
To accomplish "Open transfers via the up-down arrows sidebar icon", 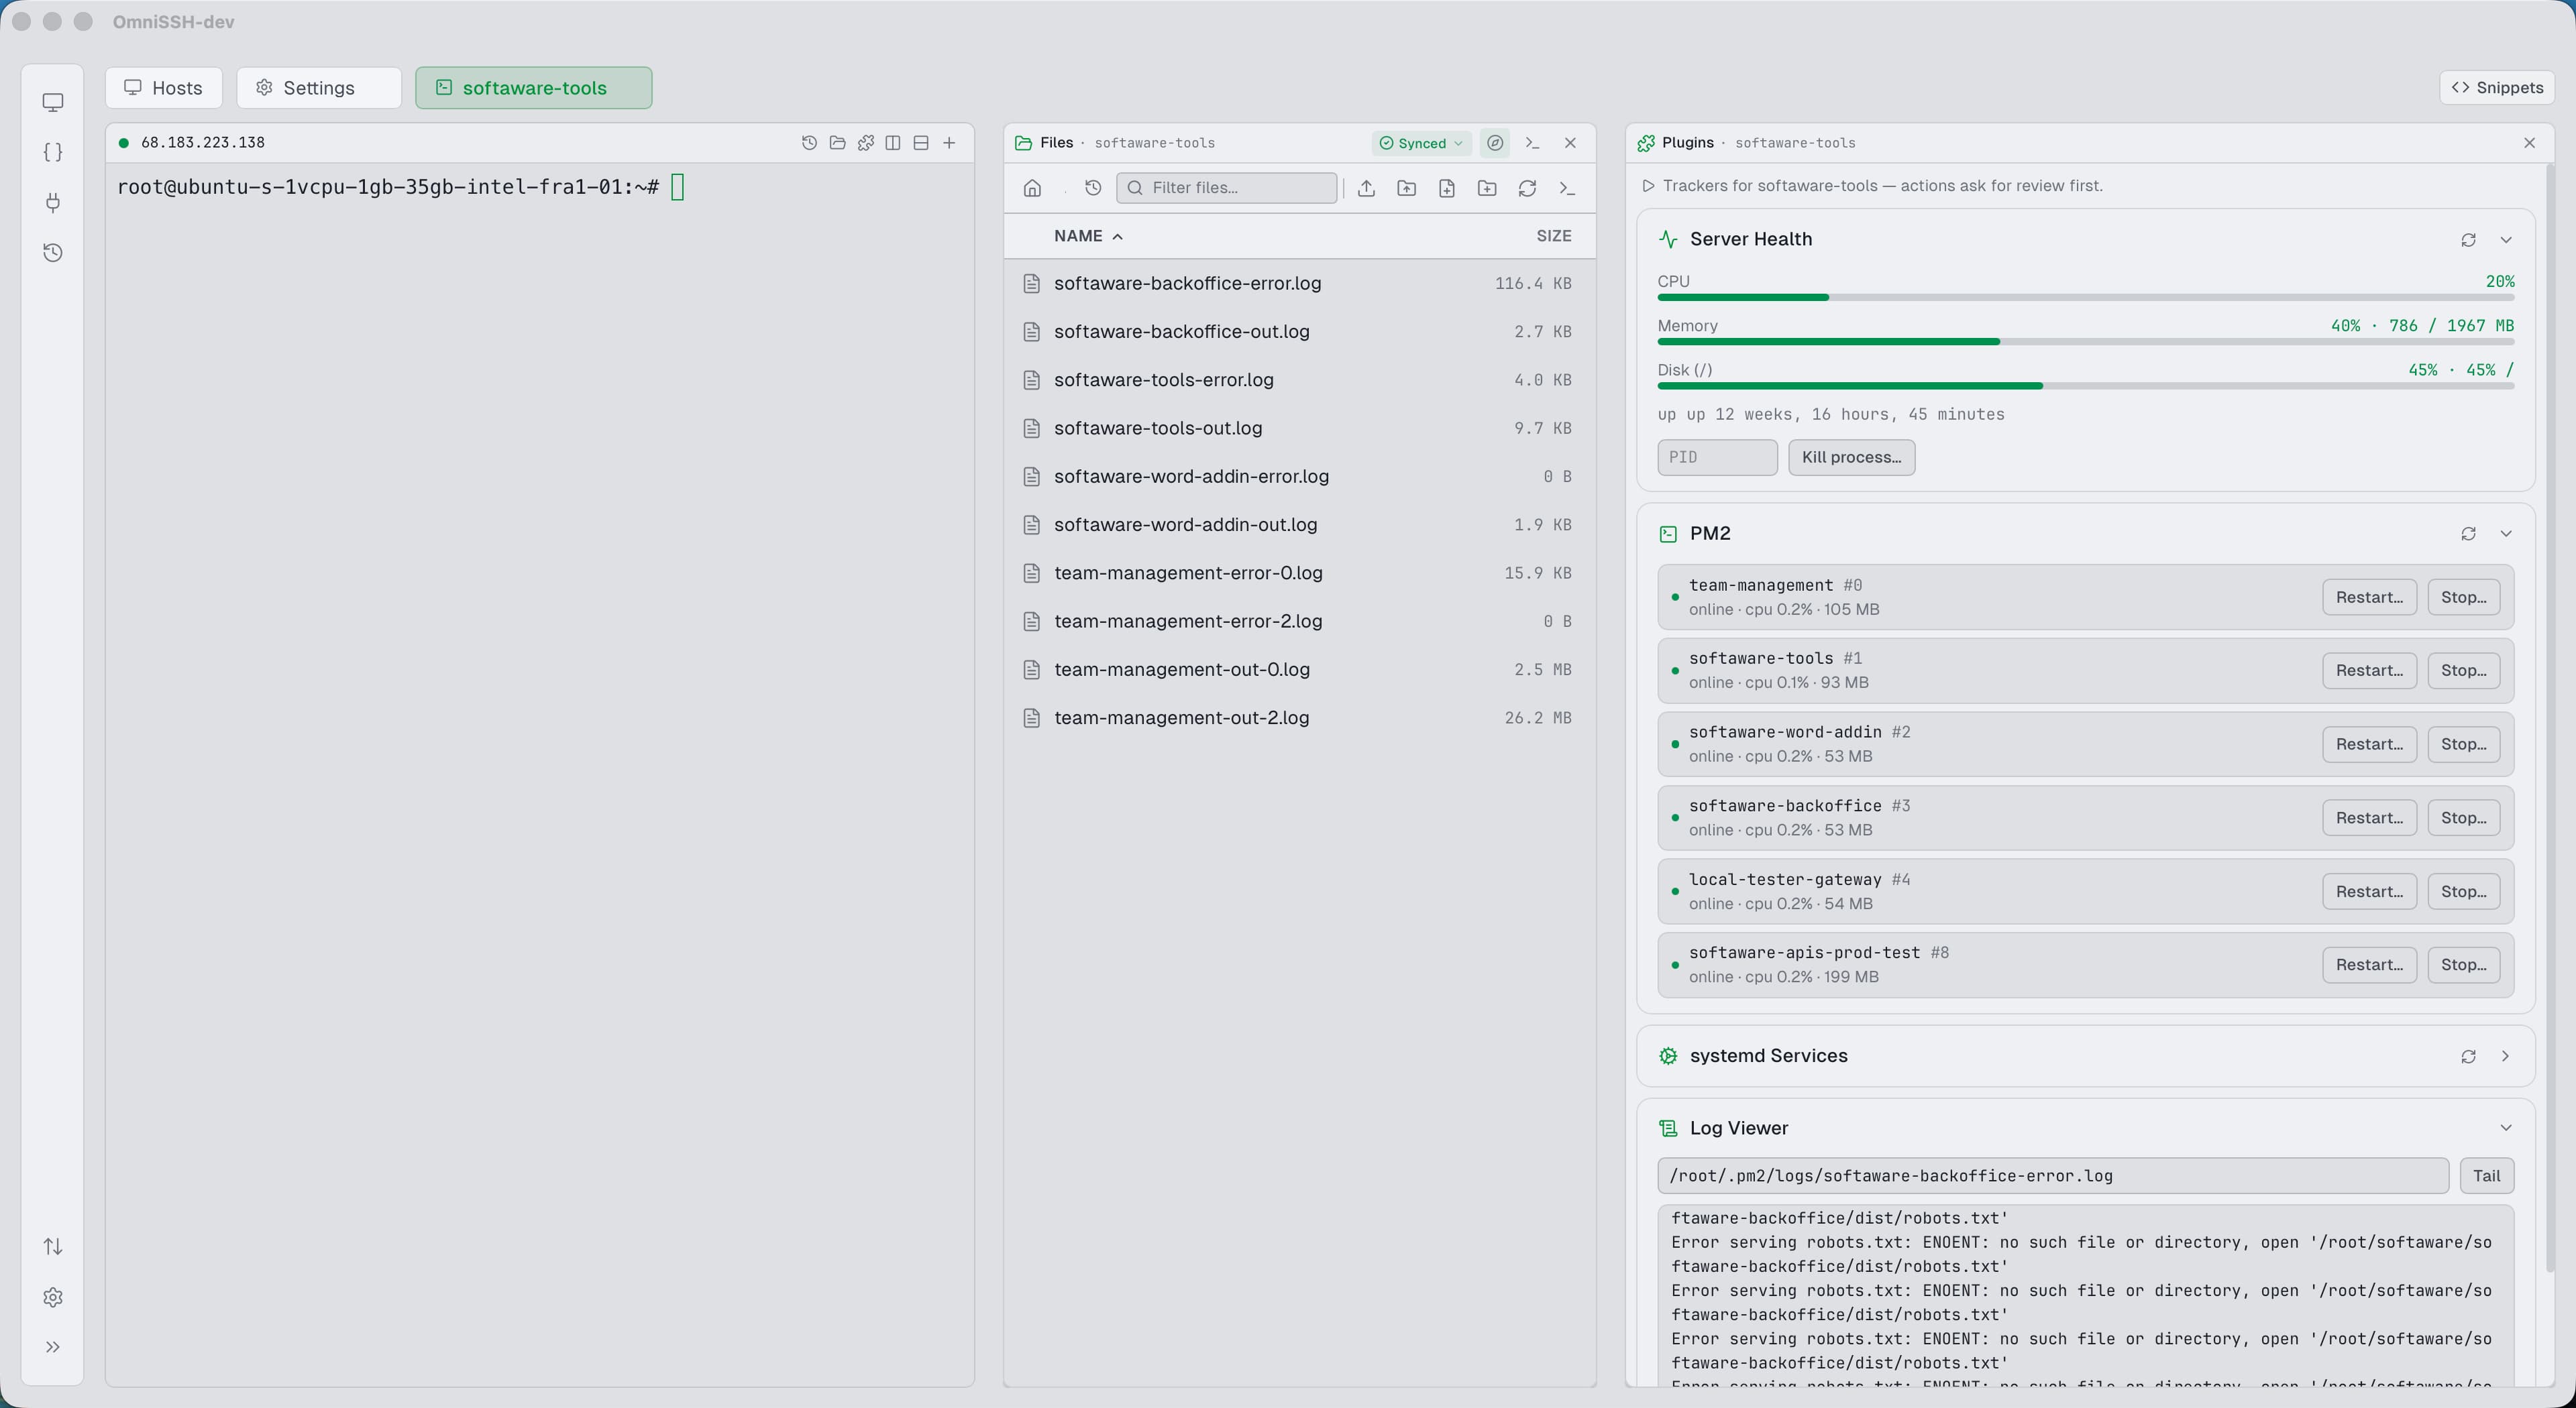I will (53, 1246).
